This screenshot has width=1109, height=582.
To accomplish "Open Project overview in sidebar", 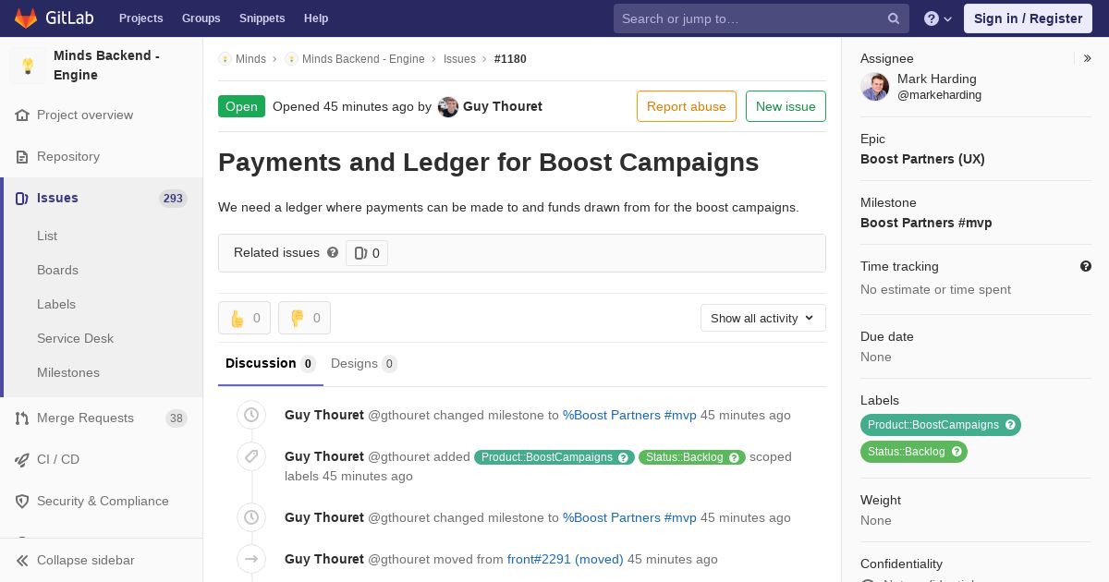I will [85, 115].
